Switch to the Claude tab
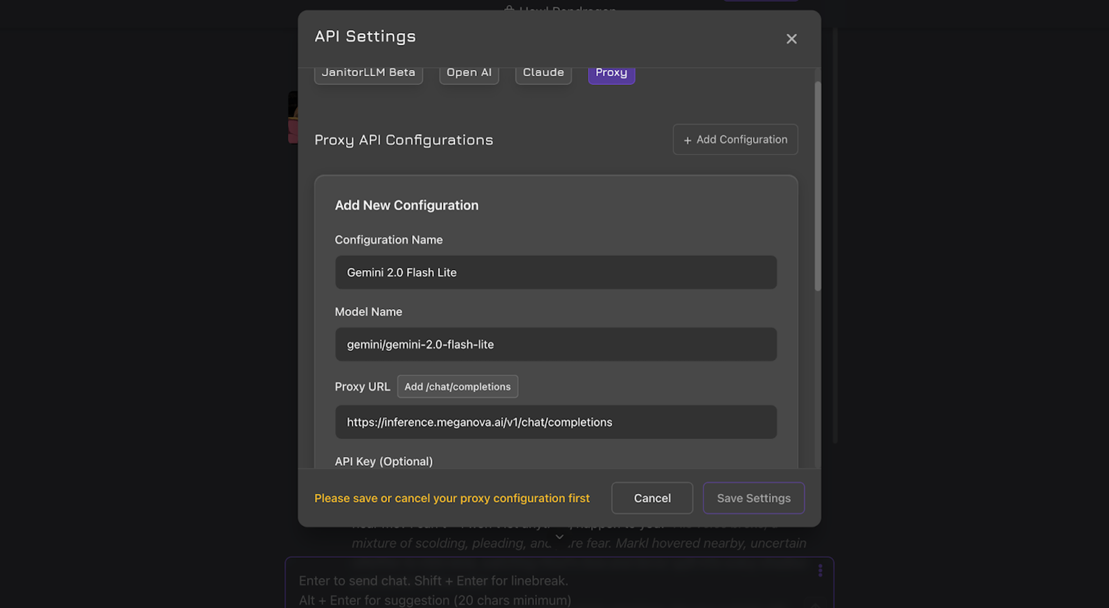The width and height of the screenshot is (1109, 608). coord(543,72)
